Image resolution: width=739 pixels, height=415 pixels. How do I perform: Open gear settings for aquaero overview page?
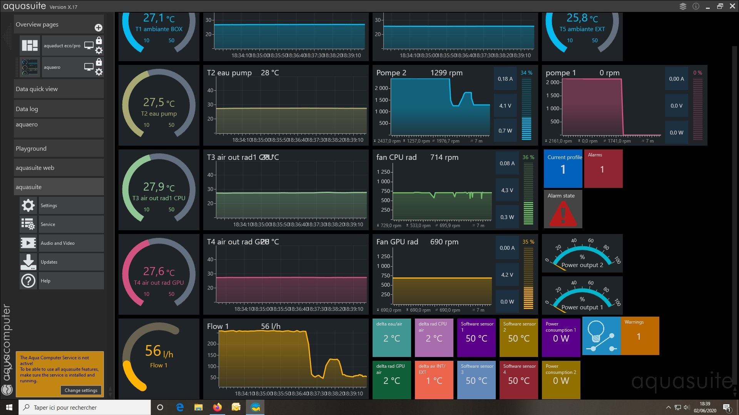(x=99, y=72)
